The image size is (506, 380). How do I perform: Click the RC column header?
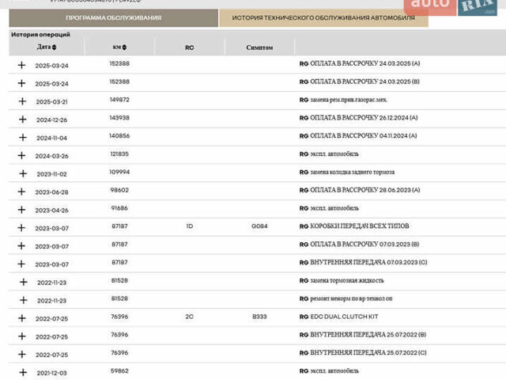pos(189,47)
